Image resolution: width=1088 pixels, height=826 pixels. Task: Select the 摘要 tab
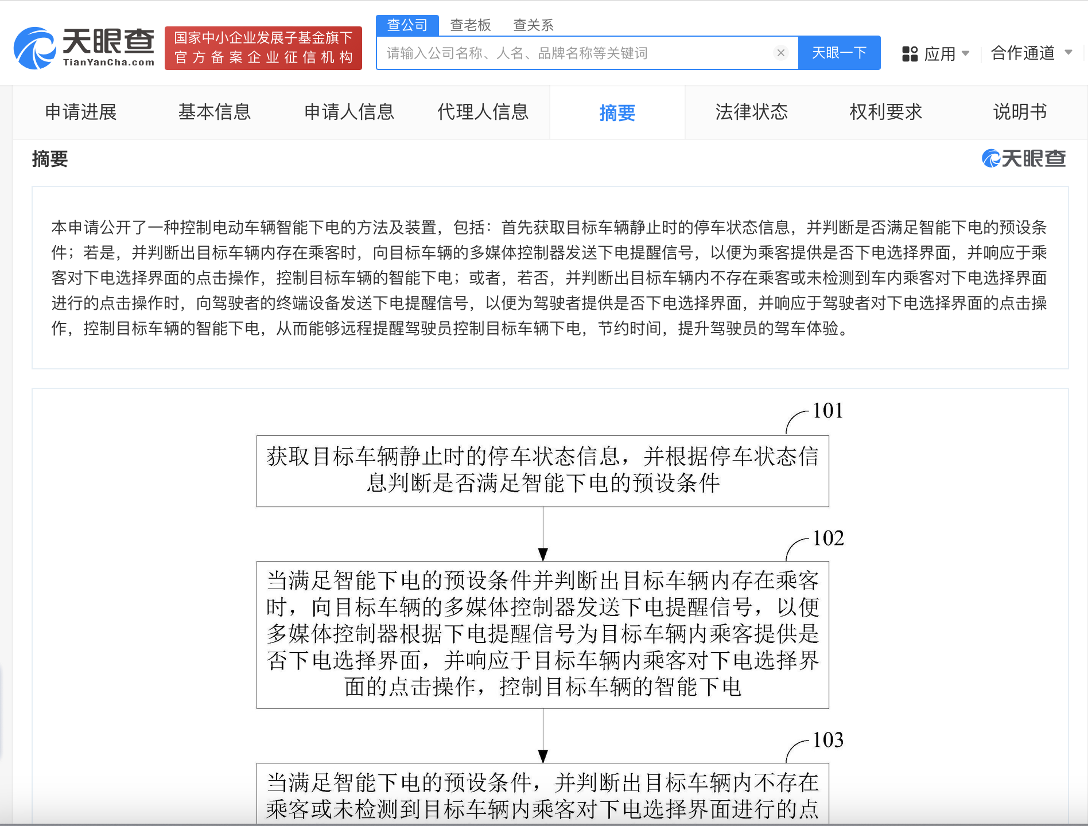[x=617, y=113]
